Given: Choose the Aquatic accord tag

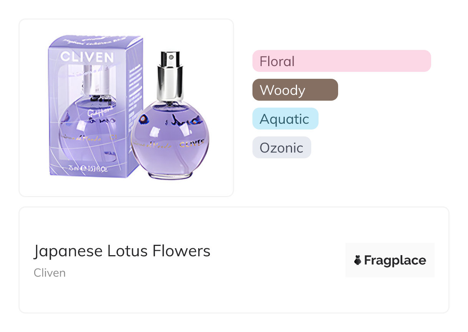Looking at the screenshot, I should click(x=285, y=119).
